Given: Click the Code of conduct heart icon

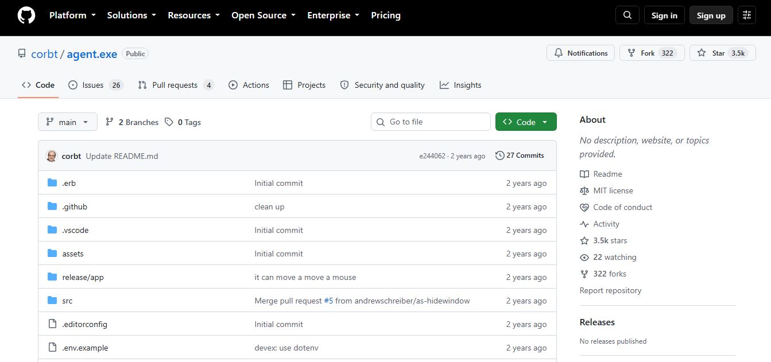Looking at the screenshot, I should coord(584,207).
